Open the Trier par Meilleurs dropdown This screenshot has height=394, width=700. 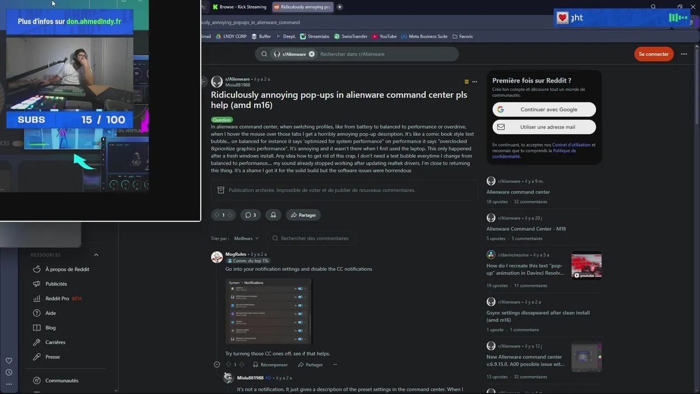pyautogui.click(x=247, y=239)
